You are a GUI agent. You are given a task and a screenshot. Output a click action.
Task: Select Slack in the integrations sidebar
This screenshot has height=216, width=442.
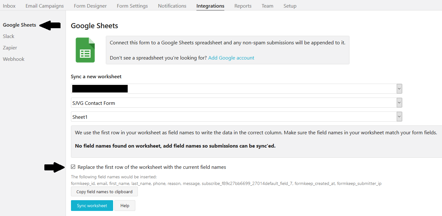tap(9, 36)
